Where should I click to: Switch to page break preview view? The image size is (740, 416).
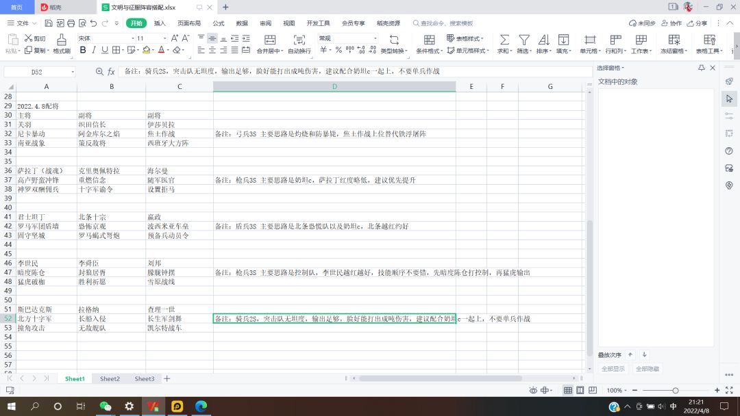[592, 390]
